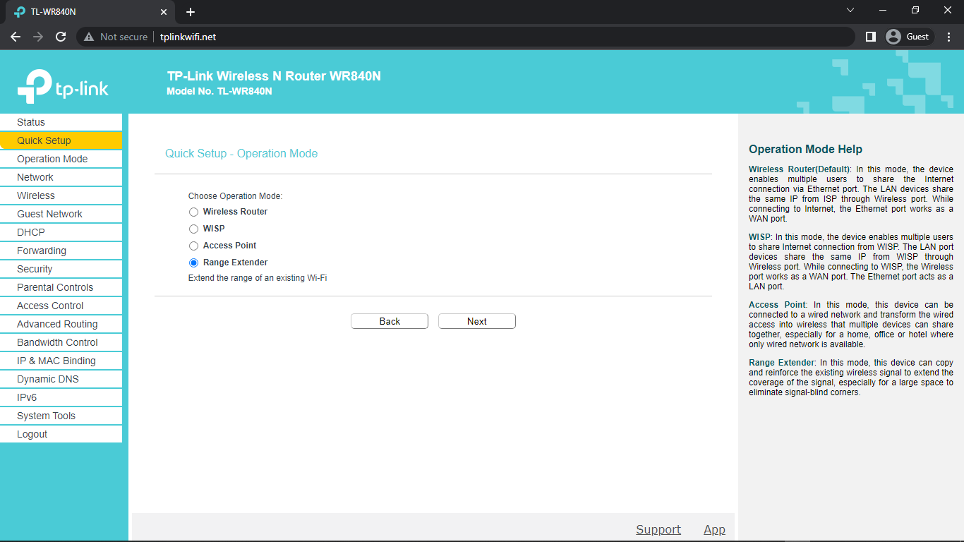Viewport: 964px width, 542px height.
Task: Minimize the browser window
Action: click(883, 11)
